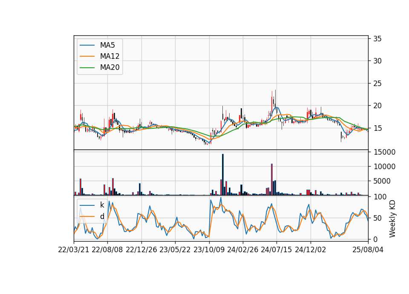Click the 24/12/02 date tick label
This screenshot has height=294, width=409.
[311, 250]
